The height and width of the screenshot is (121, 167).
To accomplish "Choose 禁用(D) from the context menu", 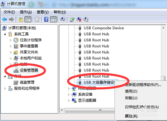I will point(131,91).
